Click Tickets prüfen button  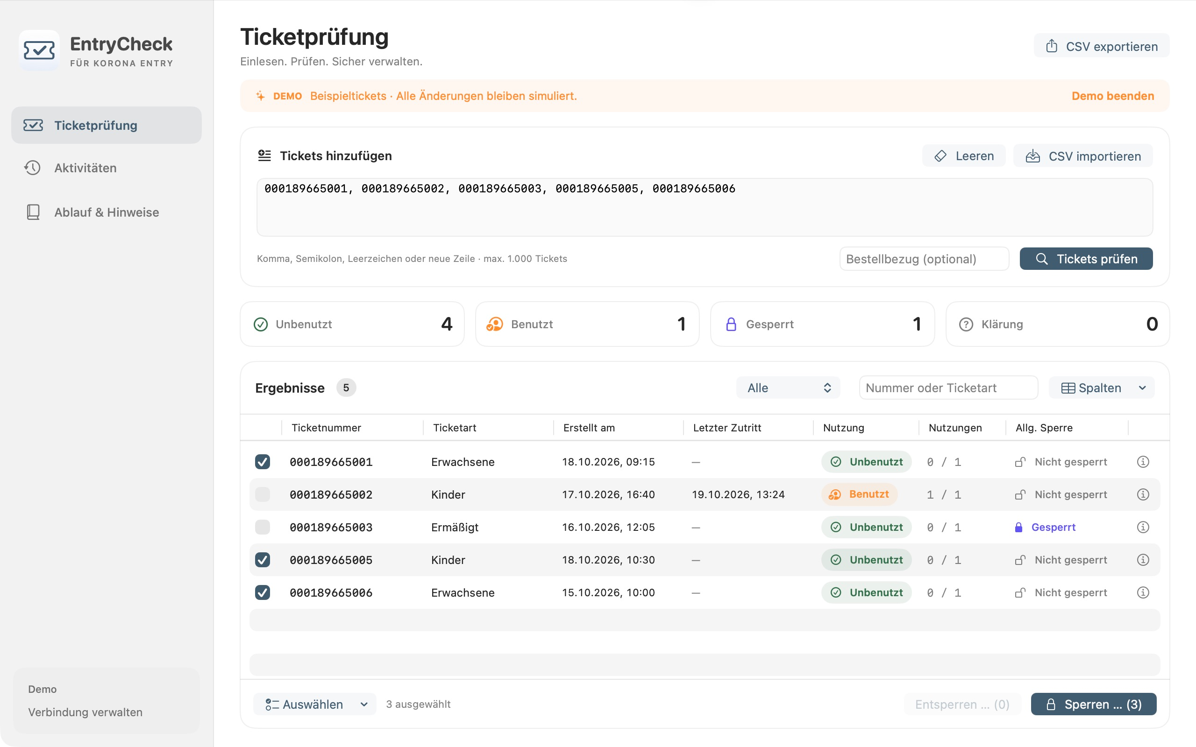1086,259
